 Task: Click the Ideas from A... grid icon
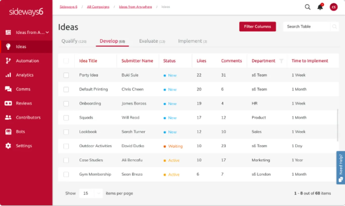(8, 32)
